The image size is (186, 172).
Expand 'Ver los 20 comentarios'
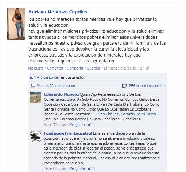click(56, 86)
